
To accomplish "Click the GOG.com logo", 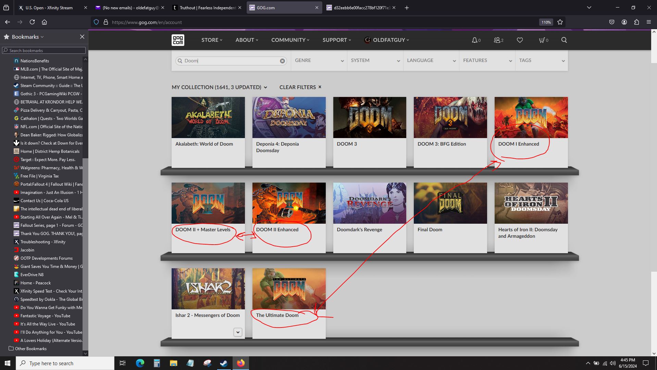I will click(178, 40).
